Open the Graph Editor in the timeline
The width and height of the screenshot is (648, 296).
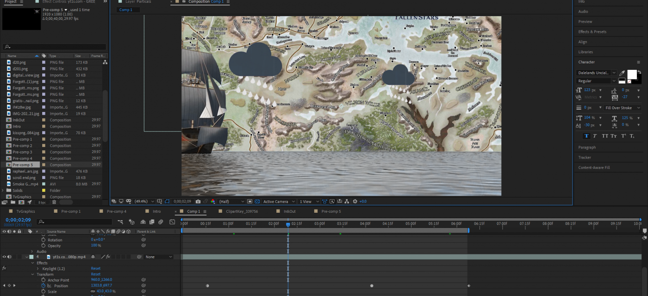[172, 222]
